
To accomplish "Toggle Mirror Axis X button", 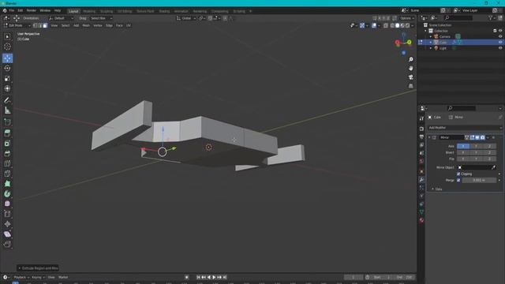I will pos(463,146).
